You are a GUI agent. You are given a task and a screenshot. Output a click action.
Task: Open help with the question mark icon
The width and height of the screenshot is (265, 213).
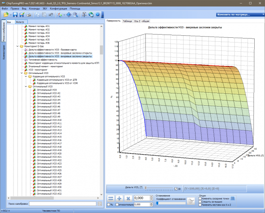pyautogui.click(x=98, y=15)
